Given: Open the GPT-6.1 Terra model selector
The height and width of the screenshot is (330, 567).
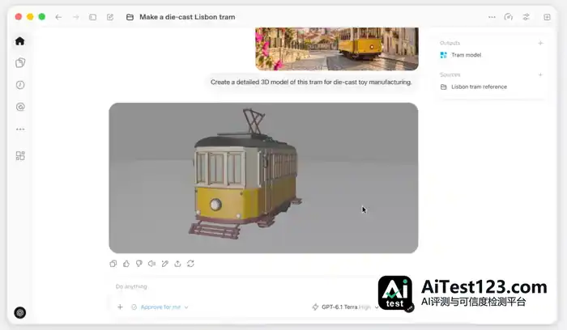Looking at the screenshot, I should [345, 307].
